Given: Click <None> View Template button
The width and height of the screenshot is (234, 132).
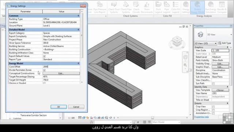Looking at the screenshot, I should point(220,90).
